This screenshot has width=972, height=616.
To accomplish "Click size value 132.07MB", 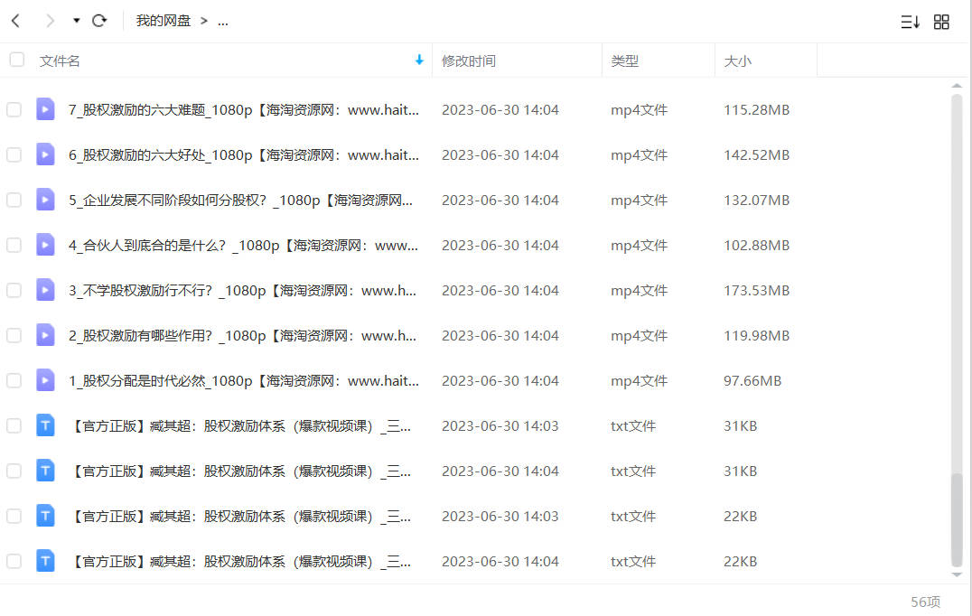I will (756, 201).
